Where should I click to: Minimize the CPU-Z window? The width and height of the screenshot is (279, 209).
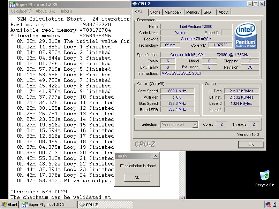(x=250, y=4)
